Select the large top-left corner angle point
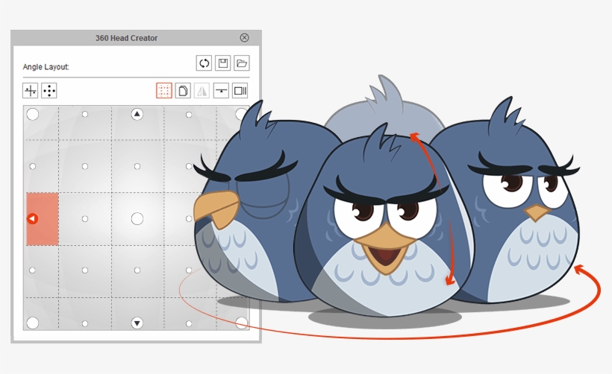Image resolution: width=612 pixels, height=374 pixels. [x=32, y=114]
